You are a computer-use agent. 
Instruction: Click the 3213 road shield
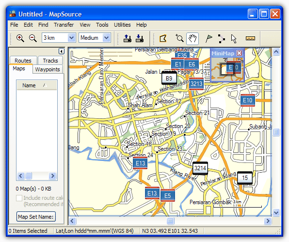[x=196, y=84]
